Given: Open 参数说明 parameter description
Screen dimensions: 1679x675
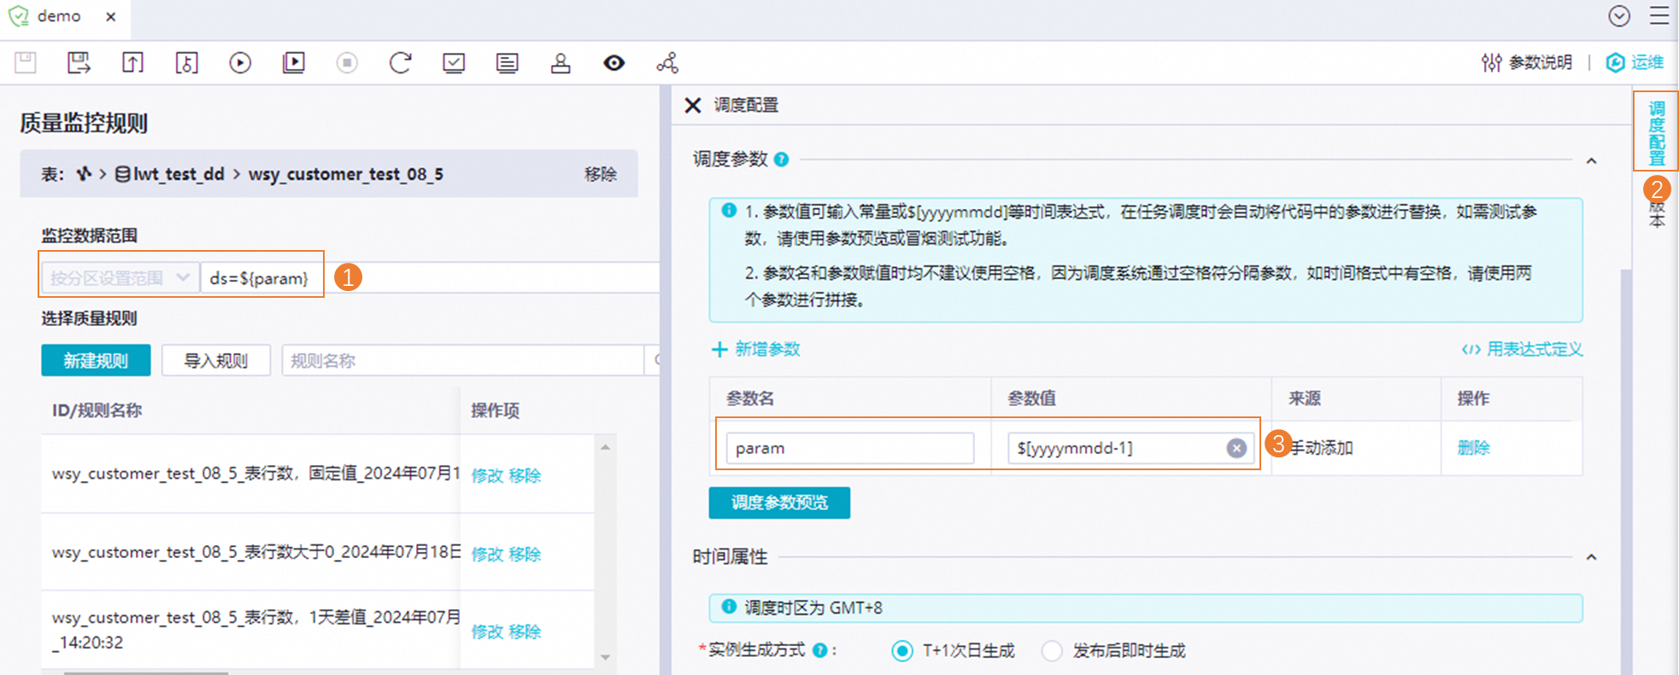Looking at the screenshot, I should (x=1527, y=62).
